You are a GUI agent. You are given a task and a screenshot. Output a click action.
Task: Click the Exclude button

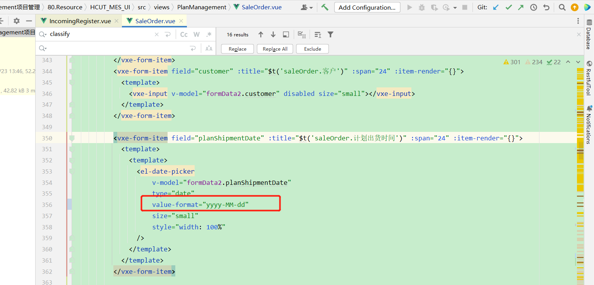(313, 49)
